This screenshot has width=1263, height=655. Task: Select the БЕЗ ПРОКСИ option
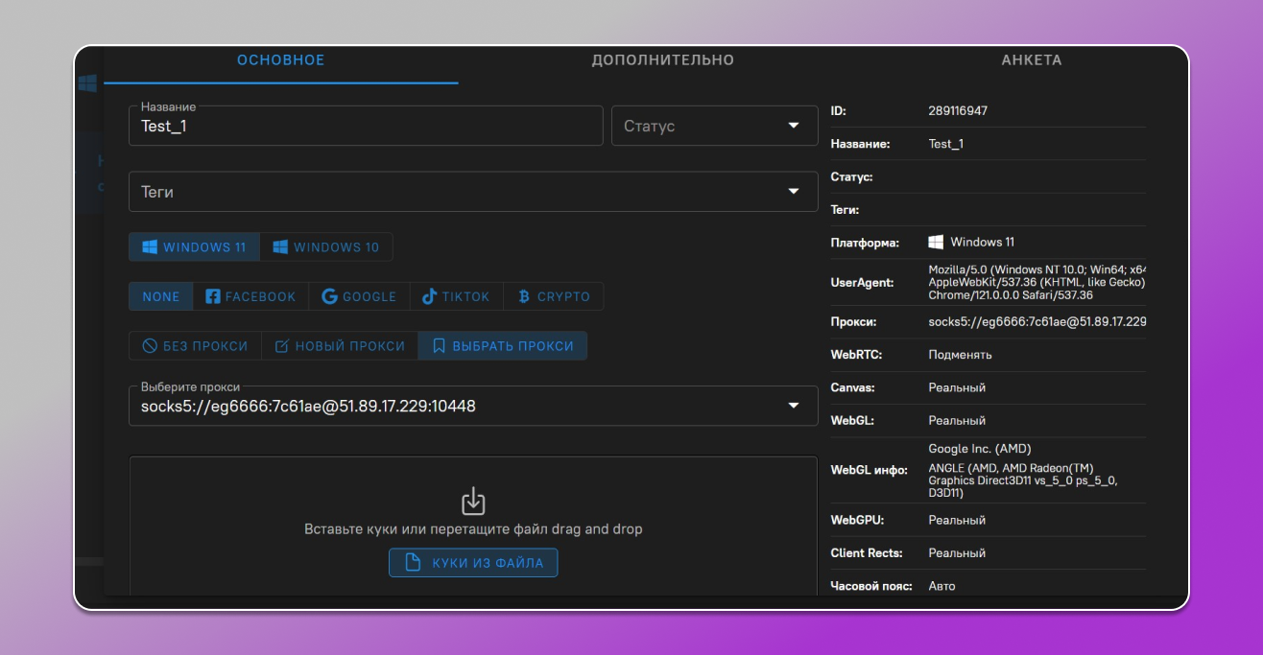pyautogui.click(x=195, y=346)
